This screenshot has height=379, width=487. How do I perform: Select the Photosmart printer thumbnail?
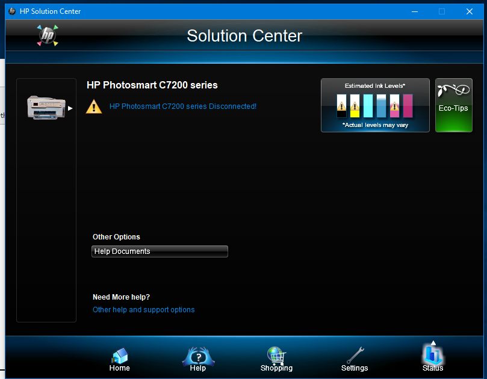pos(46,108)
